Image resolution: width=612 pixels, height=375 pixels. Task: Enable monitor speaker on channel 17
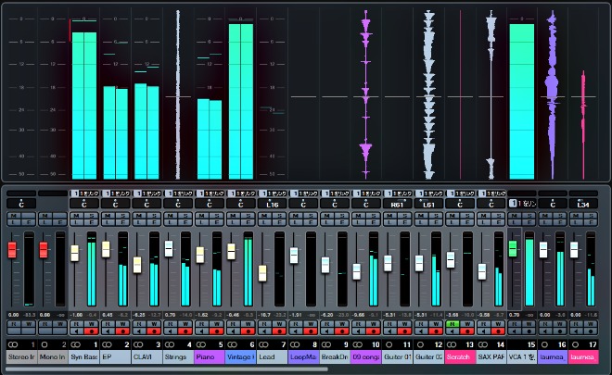pyautogui.click(x=576, y=331)
